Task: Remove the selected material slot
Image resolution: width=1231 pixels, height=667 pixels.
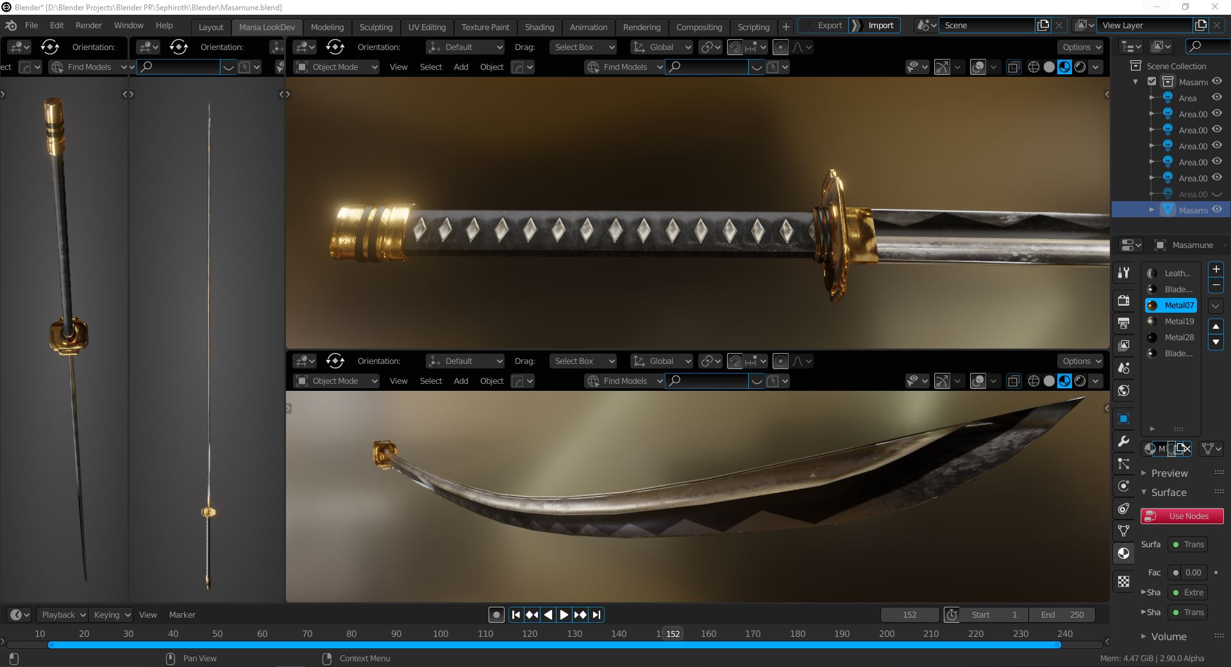Action: tap(1216, 285)
